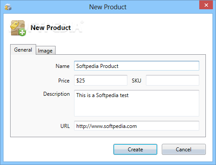Image resolution: width=216 pixels, height=165 pixels.
Task: Click the Name label
Action: (x=63, y=66)
